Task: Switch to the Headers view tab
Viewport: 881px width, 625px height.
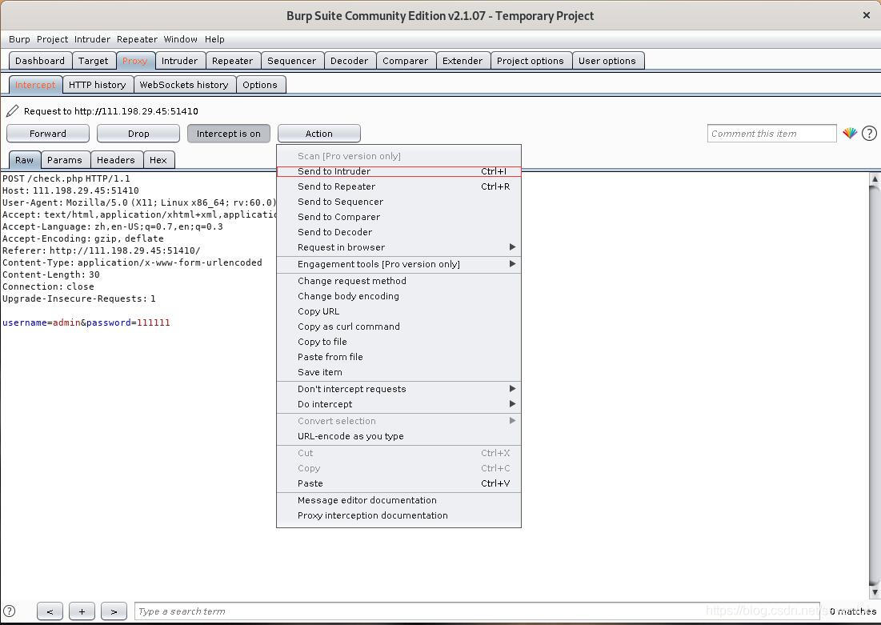Action: pos(116,160)
